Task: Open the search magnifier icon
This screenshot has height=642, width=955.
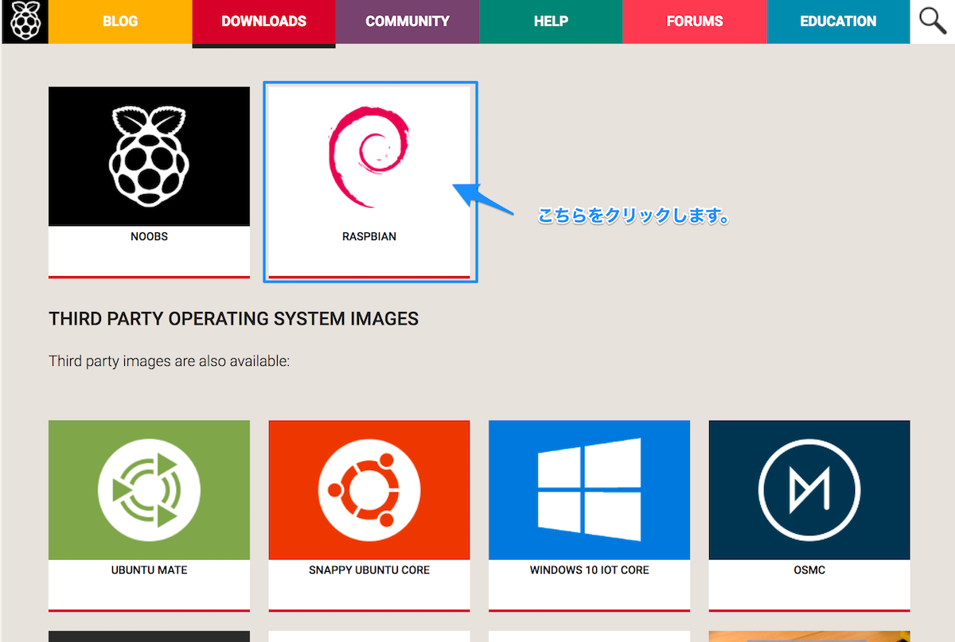Action: tap(933, 21)
